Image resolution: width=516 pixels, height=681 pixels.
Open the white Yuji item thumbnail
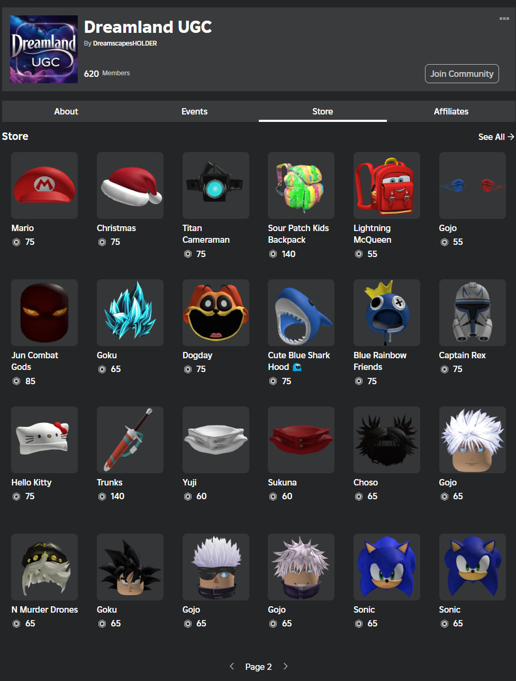pyautogui.click(x=216, y=440)
